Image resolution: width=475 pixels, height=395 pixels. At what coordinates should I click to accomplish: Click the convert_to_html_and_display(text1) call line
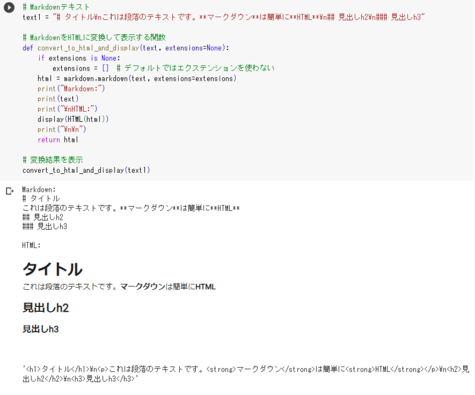(86, 170)
